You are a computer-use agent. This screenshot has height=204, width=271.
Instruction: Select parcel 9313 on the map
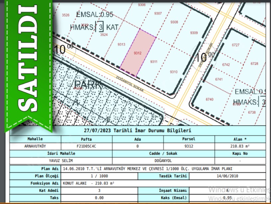pyautogui.click(x=121, y=45)
